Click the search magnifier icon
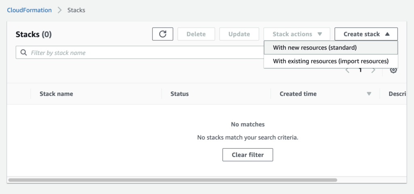Viewport: 414px width, 194px height. point(24,53)
